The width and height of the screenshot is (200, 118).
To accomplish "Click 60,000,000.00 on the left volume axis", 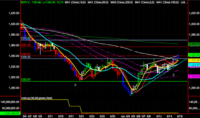I will pyautogui.click(x=11, y=108).
